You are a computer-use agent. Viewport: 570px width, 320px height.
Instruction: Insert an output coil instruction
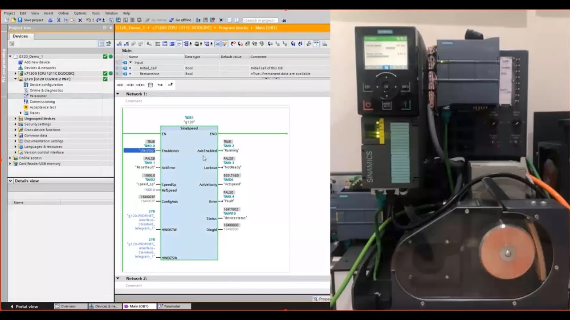pyautogui.click(x=140, y=85)
